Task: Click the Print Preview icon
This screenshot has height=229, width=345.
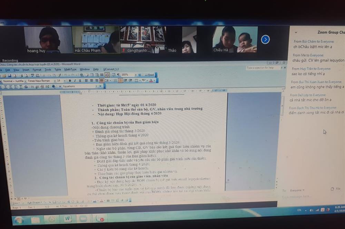Action: 26,76
